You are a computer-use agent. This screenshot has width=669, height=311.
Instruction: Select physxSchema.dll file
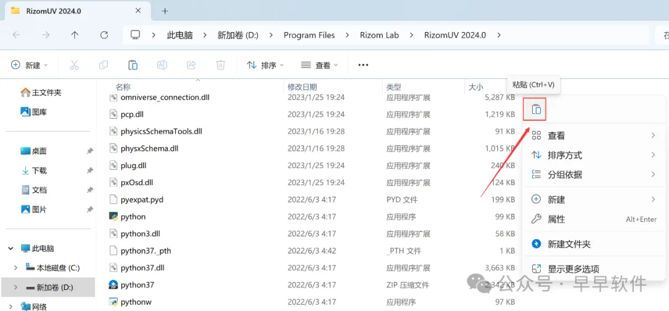[149, 148]
